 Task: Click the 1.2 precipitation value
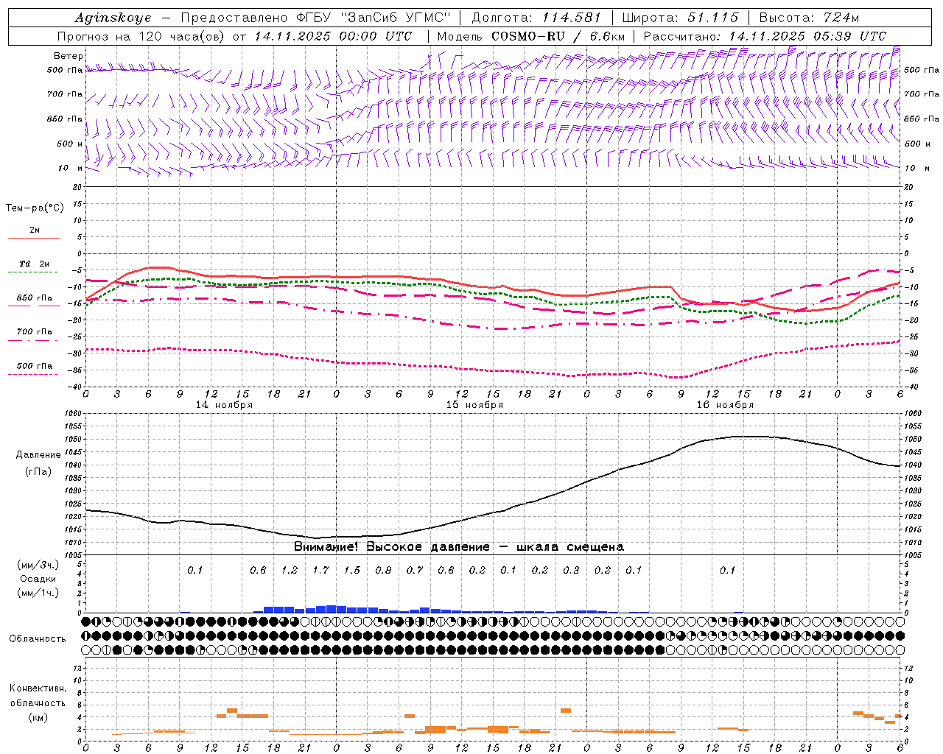click(290, 570)
